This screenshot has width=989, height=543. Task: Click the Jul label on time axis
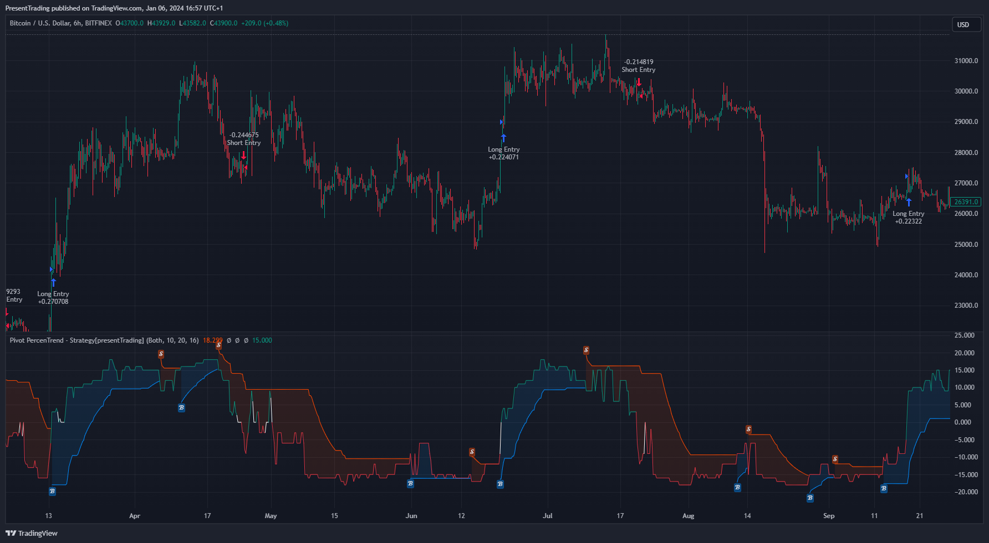[548, 516]
